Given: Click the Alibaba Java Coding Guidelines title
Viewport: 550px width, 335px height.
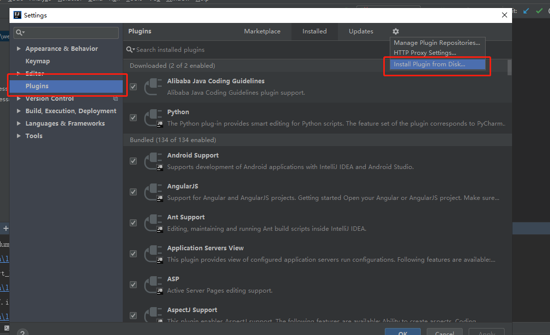Looking at the screenshot, I should coord(216,81).
